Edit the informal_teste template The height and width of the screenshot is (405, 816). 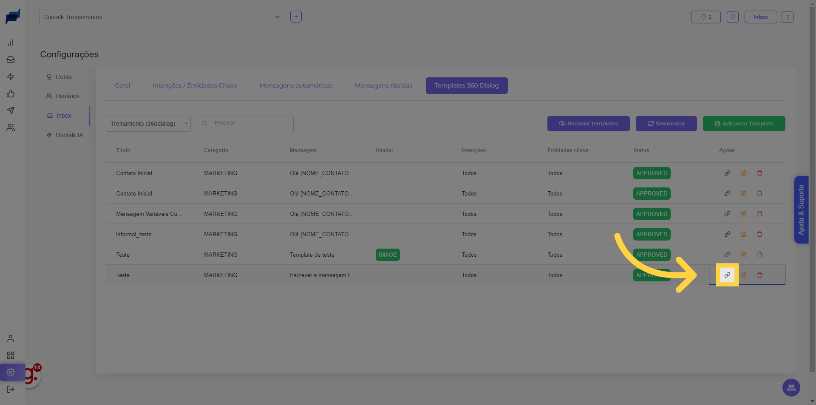pyautogui.click(x=743, y=234)
